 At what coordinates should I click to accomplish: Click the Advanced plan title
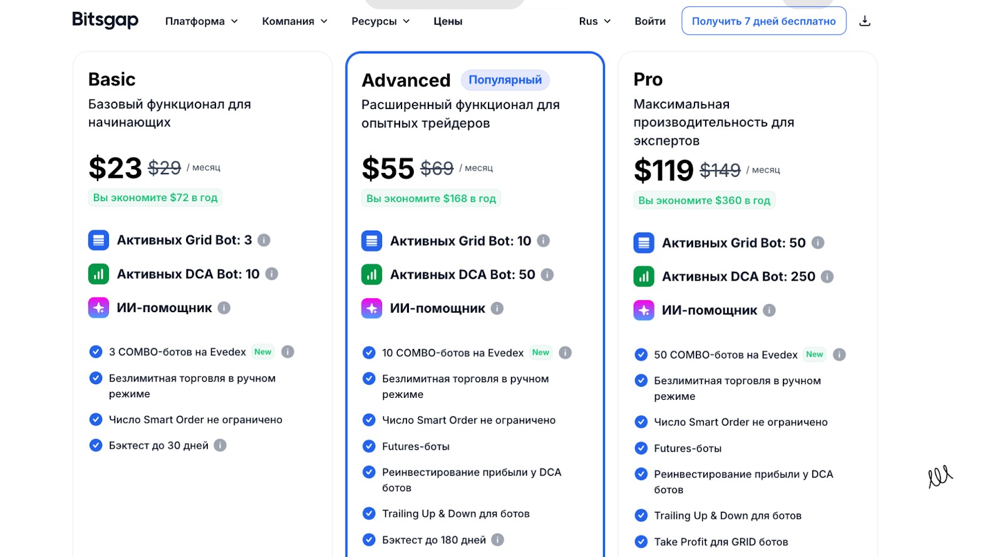[406, 80]
